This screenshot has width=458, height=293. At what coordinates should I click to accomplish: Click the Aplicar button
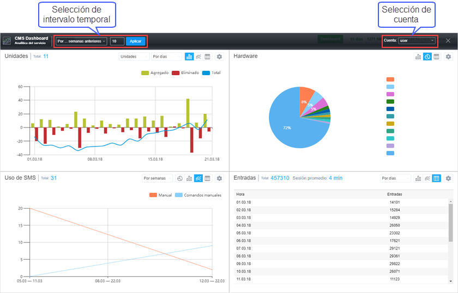(136, 41)
